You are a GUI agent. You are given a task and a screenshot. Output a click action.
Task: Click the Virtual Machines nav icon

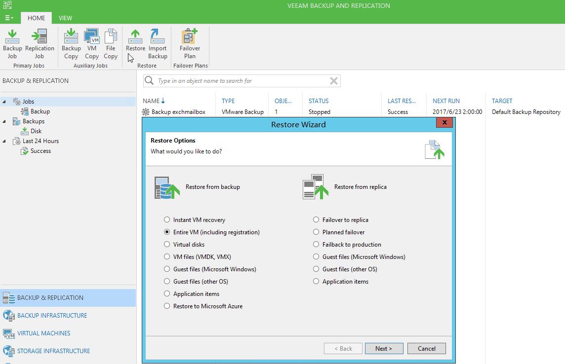[9, 333]
